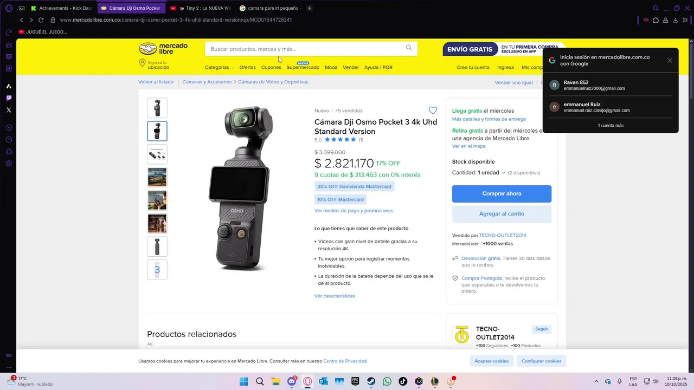The image size is (694, 390).
Task: Click the Mercado Libre logo
Action: (x=163, y=49)
